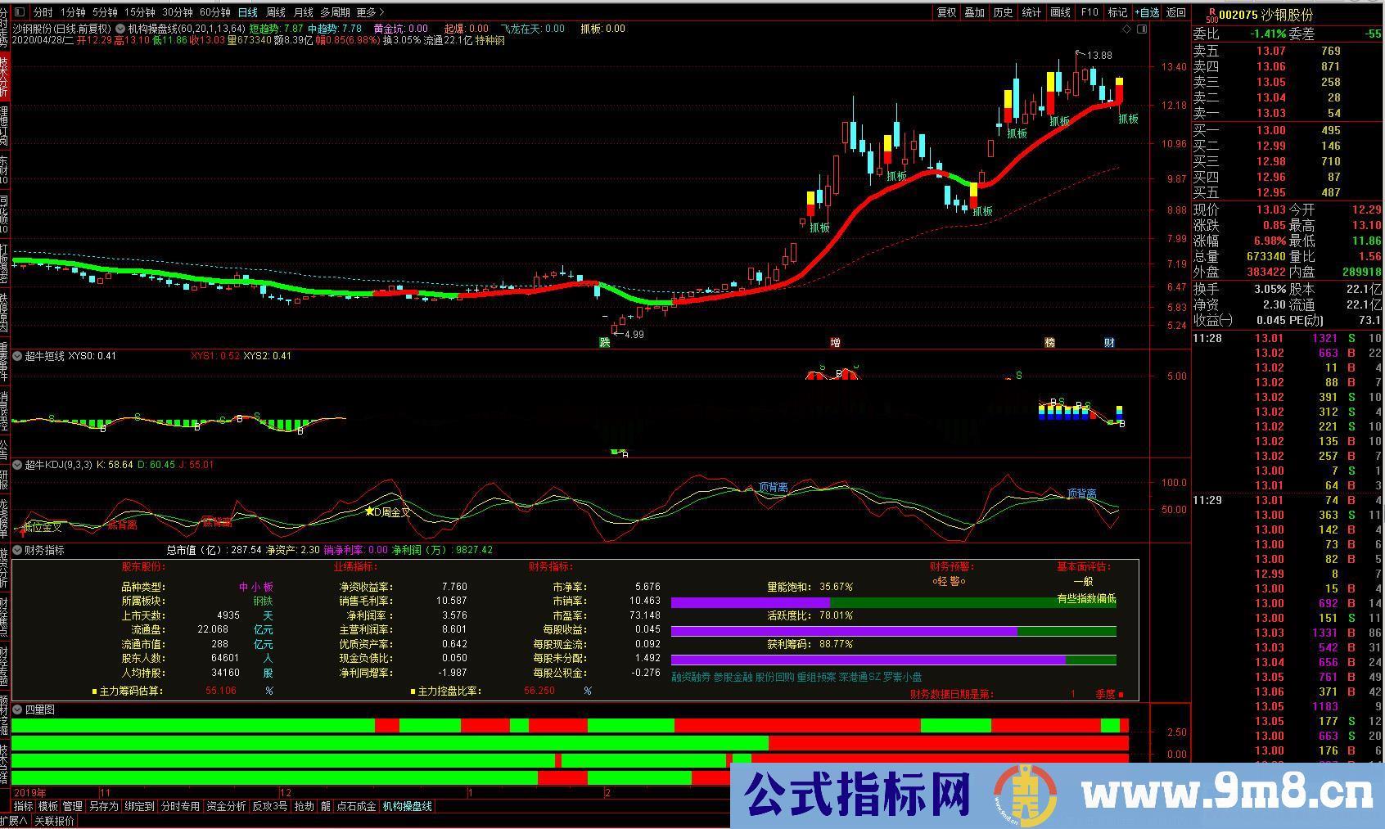Open the 更多 periods dropdown
Viewport: 1385px width, 829px height.
coord(365,12)
